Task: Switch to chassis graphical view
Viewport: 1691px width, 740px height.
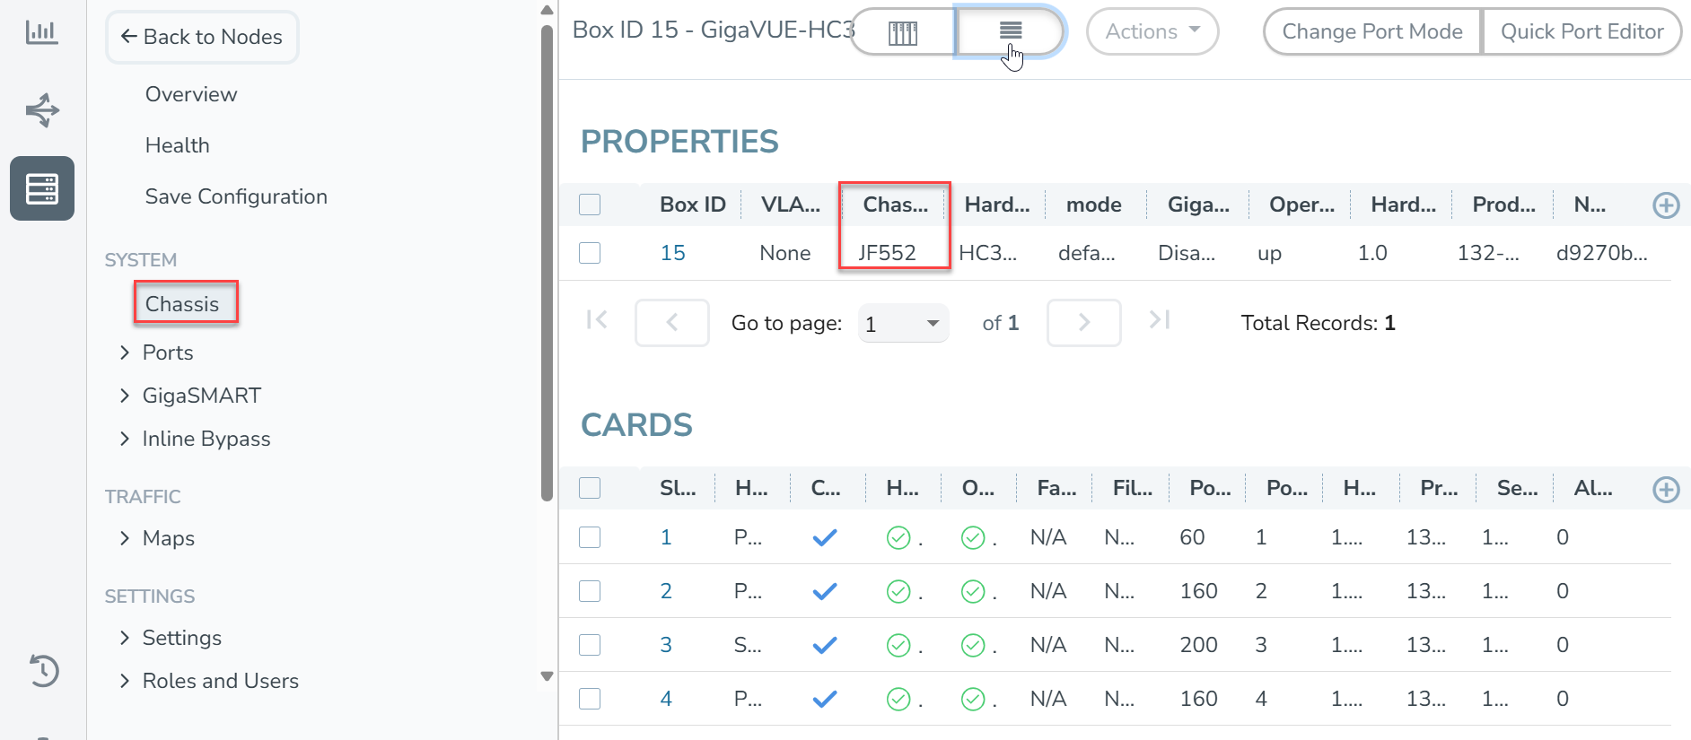Action: [x=903, y=32]
